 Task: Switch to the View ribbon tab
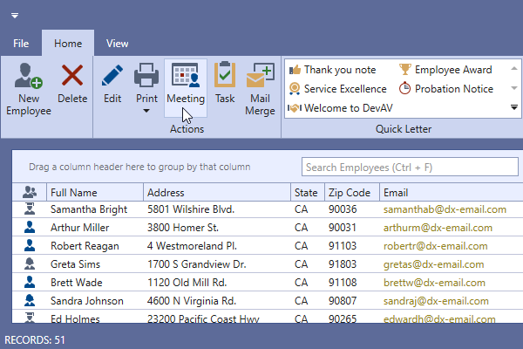click(118, 43)
